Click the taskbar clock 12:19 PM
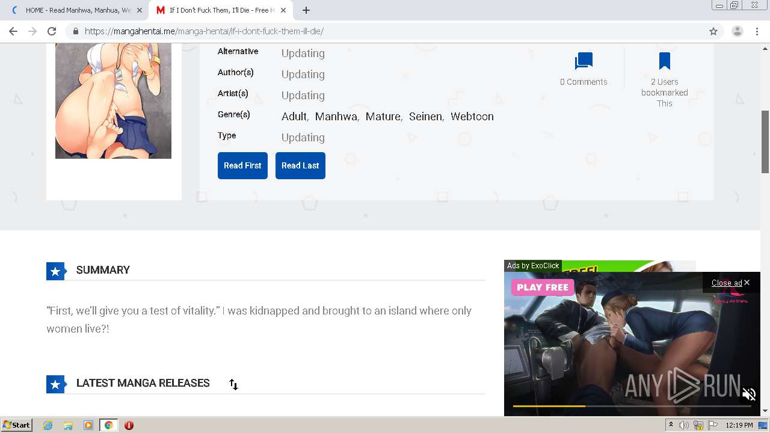 click(739, 425)
